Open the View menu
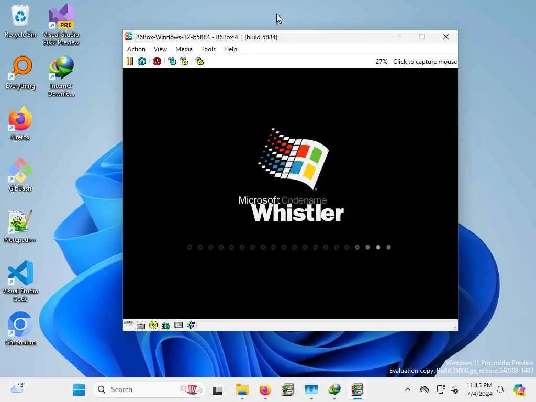This screenshot has height=402, width=536. pos(160,49)
